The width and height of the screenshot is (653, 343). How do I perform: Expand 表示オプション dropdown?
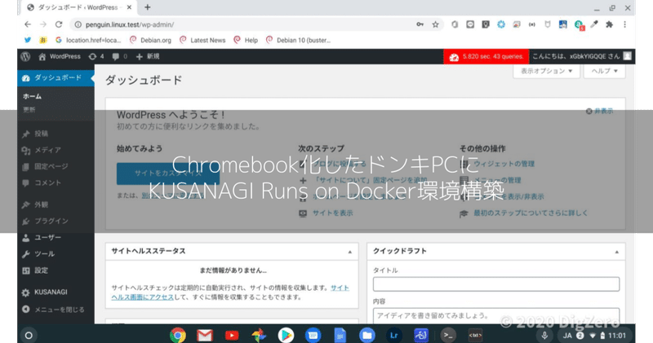pyautogui.click(x=546, y=71)
